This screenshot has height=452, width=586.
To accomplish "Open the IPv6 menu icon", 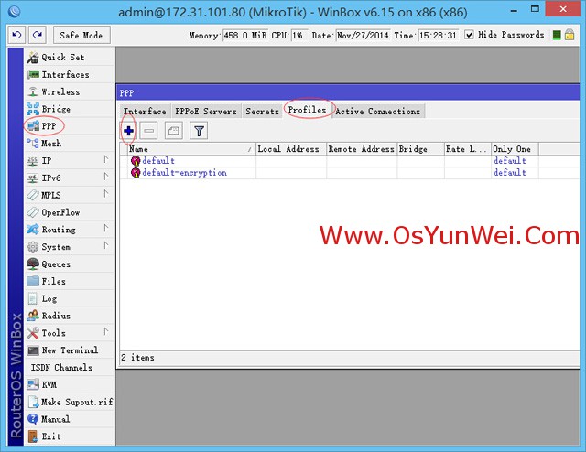I will [33, 178].
